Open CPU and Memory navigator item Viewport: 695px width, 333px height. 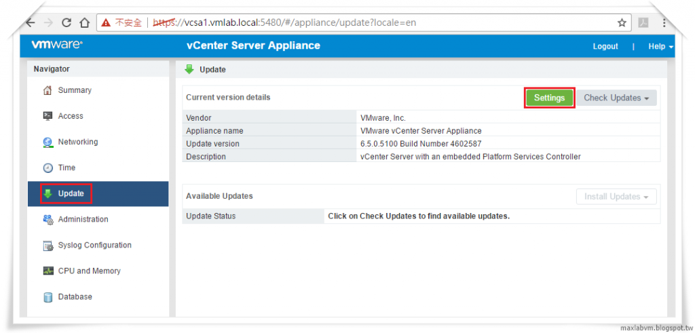coord(98,271)
